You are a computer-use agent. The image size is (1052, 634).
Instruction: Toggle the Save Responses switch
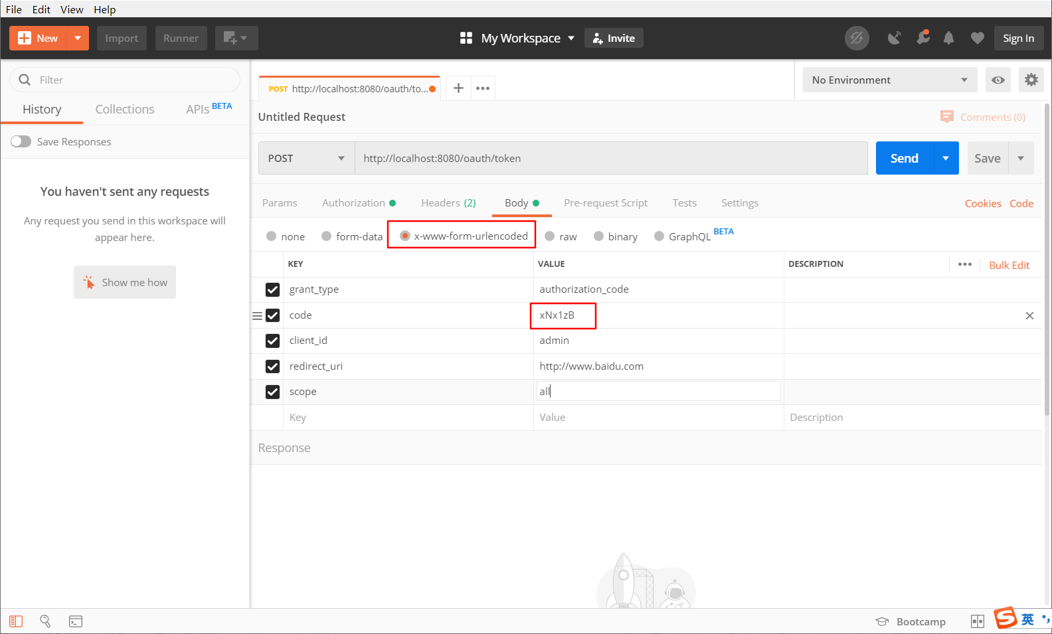coord(21,141)
